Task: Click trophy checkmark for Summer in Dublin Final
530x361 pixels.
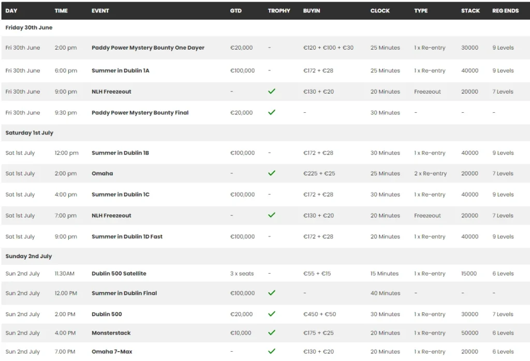Action: 272,293
